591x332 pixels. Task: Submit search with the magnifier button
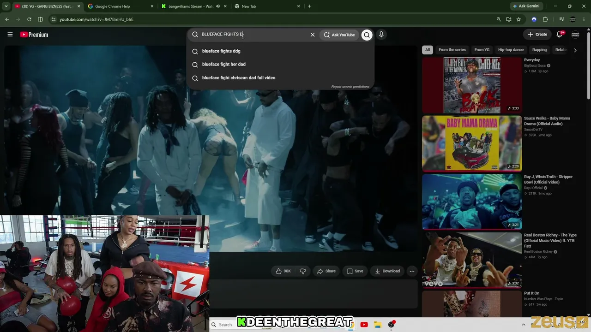(x=367, y=35)
